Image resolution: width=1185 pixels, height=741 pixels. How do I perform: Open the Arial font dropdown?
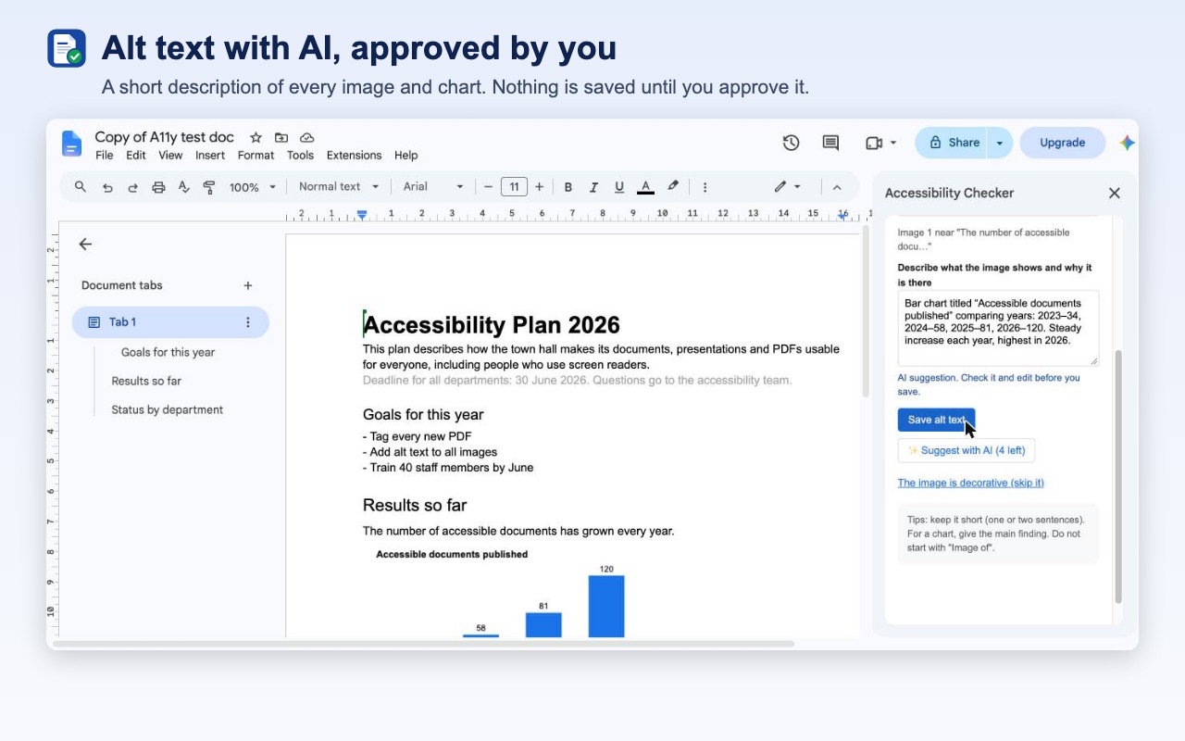click(x=433, y=187)
